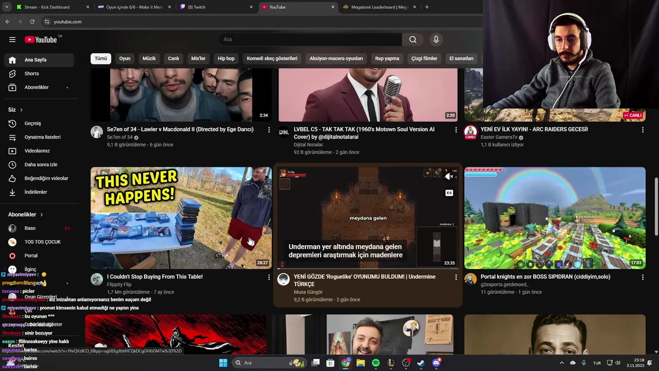
Task: Click the Windows taskbar search box
Action: click(269, 363)
